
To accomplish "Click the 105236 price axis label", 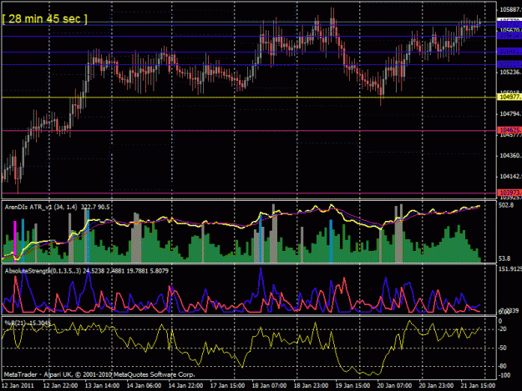I will [510, 72].
